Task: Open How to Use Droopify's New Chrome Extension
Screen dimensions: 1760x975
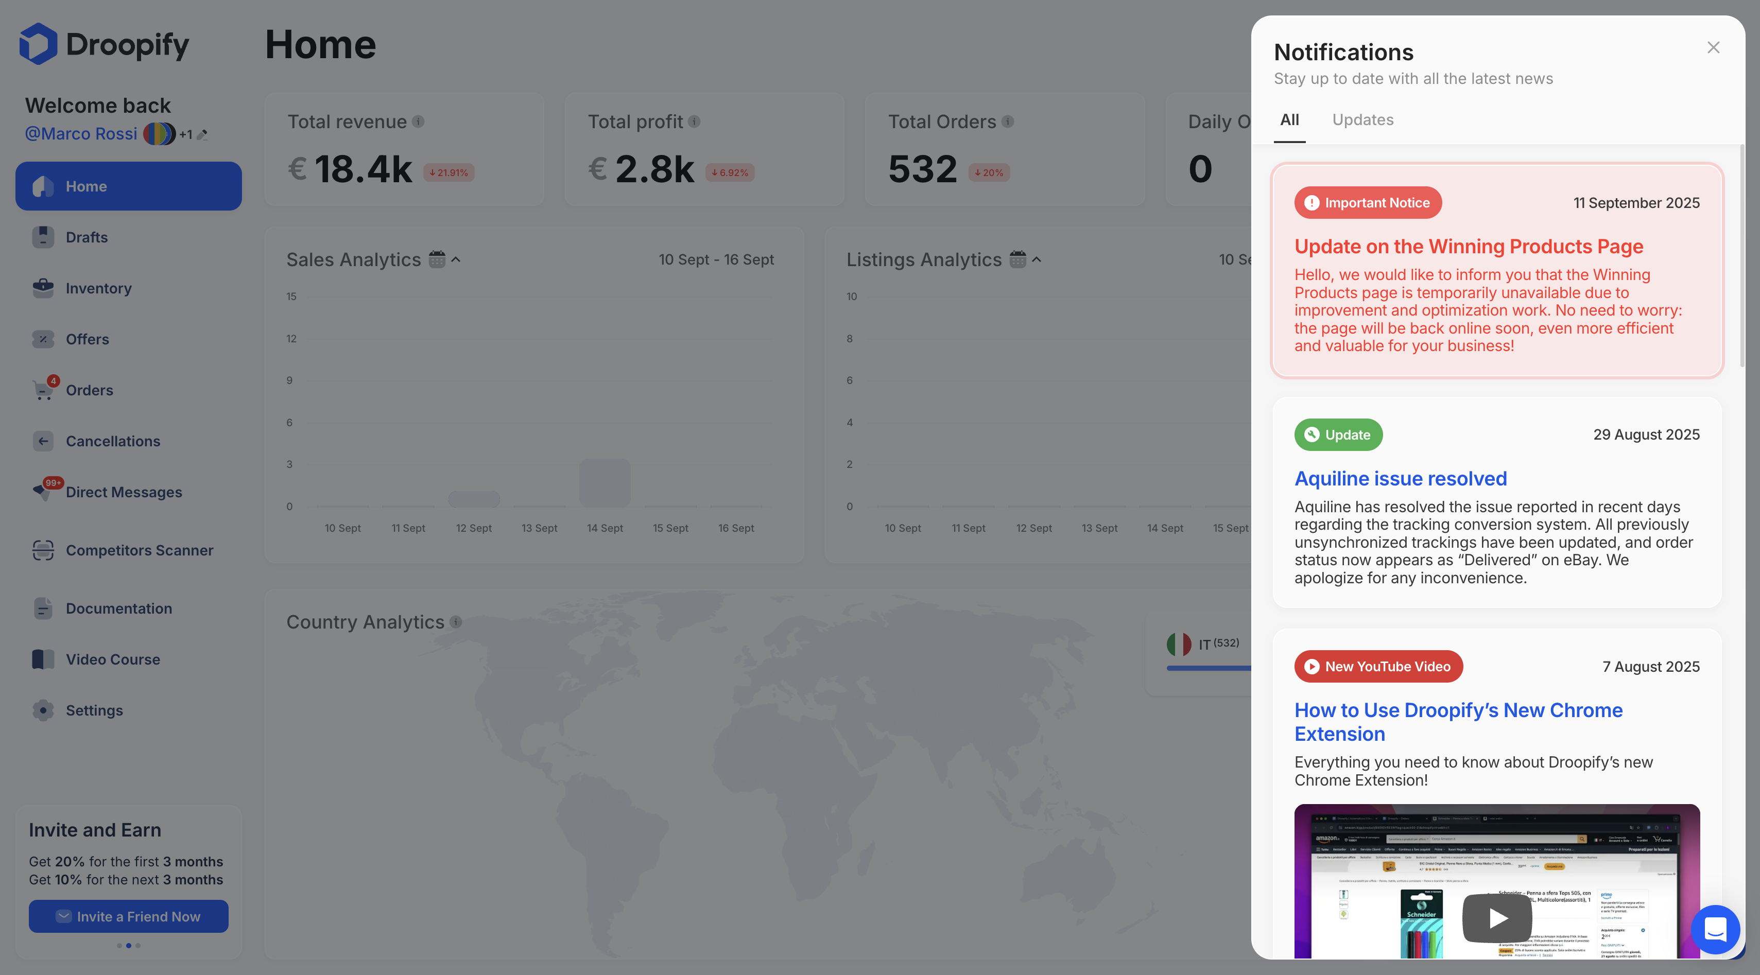Action: click(x=1459, y=722)
